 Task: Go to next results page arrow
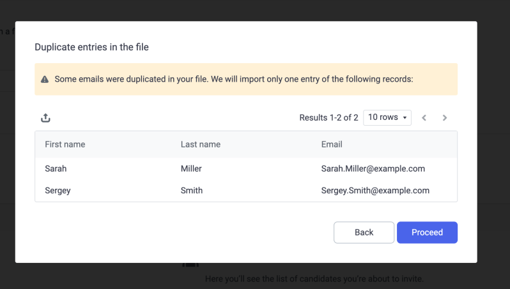point(445,118)
